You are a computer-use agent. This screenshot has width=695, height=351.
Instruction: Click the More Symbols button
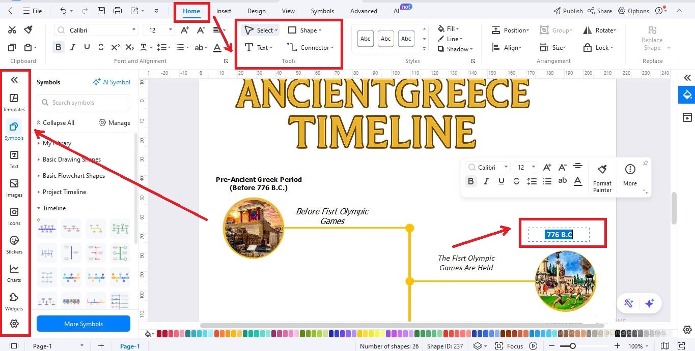pyautogui.click(x=84, y=324)
